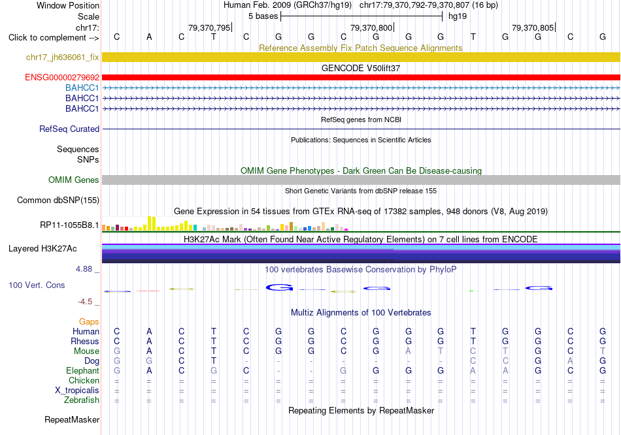Click the Sequences track label
This screenshot has height=435, width=621.
78,149
